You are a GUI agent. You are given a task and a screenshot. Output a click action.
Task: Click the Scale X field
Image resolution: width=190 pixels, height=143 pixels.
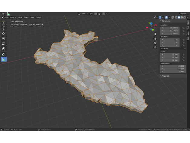point(169,55)
